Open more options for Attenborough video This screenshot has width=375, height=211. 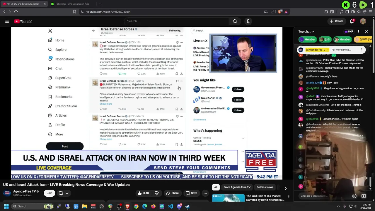pyautogui.click(x=289, y=197)
